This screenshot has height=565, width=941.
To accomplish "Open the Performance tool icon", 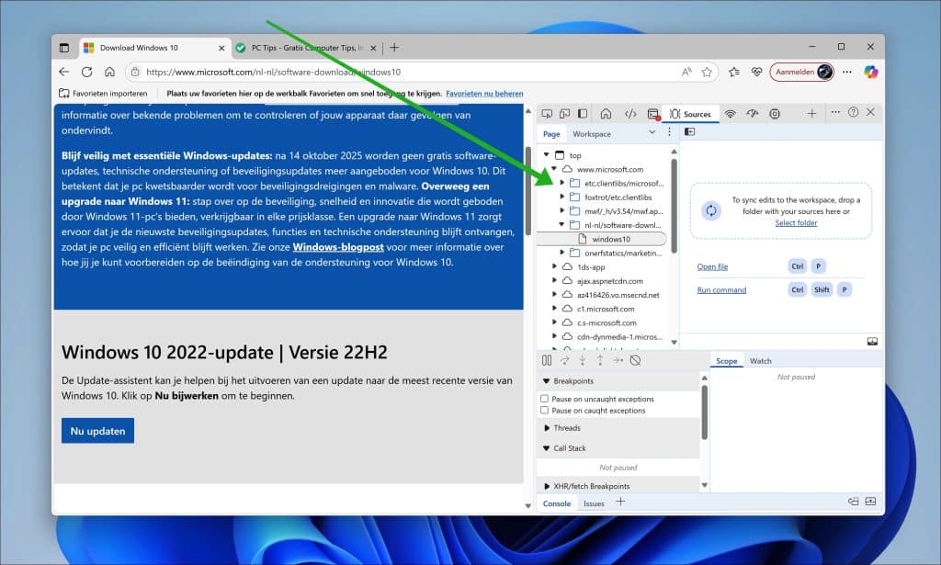I will (x=752, y=113).
